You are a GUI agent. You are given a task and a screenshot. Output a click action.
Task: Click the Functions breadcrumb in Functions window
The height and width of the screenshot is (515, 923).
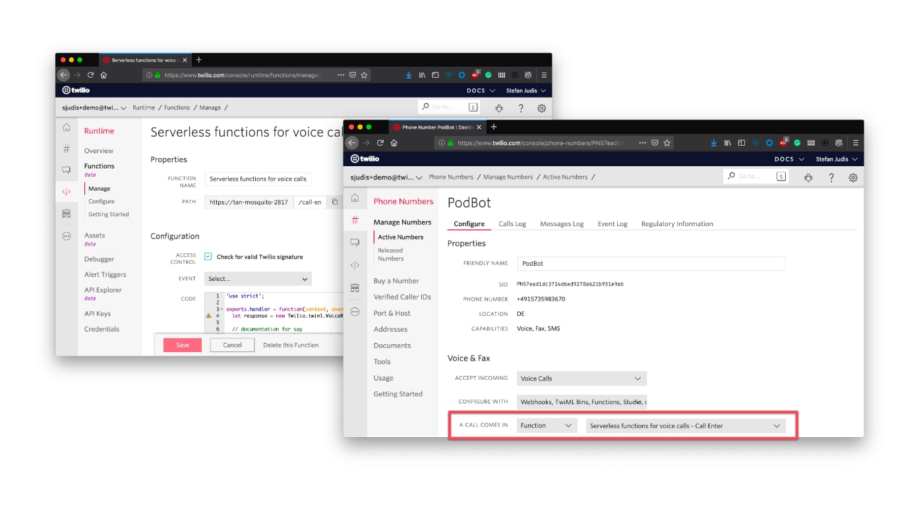coord(177,107)
